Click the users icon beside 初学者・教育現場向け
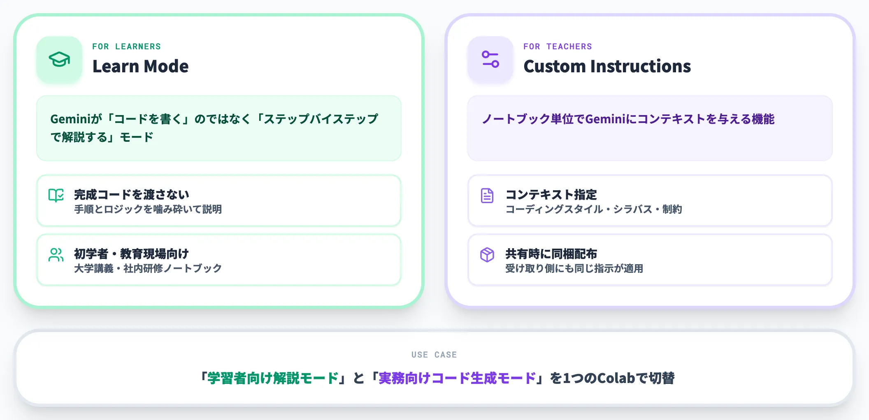This screenshot has height=420, width=869. coord(56,255)
